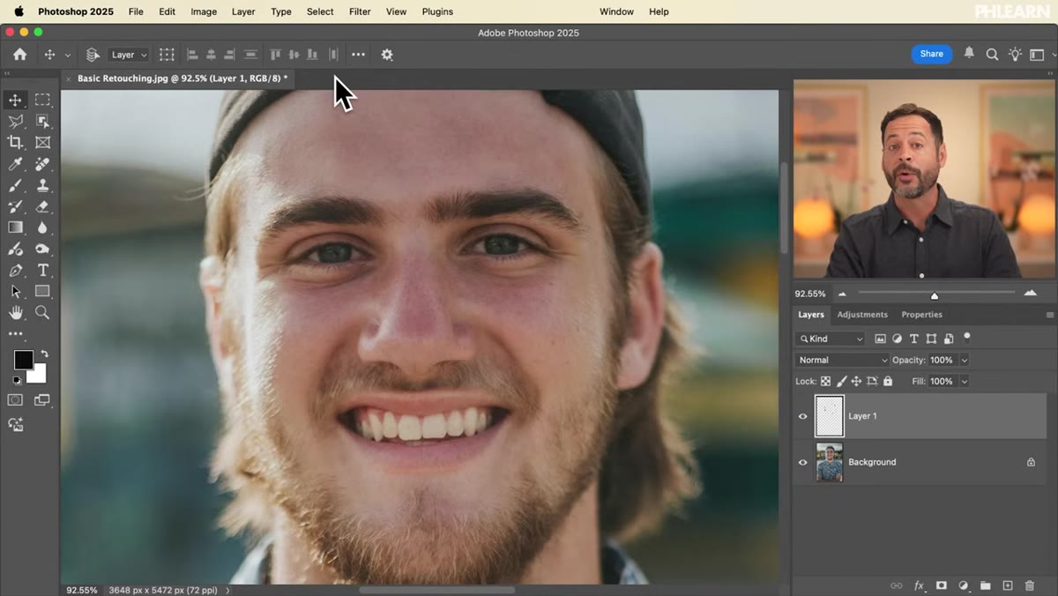Open the three-dot align and distribute options
This screenshot has height=596, width=1058.
coord(358,55)
